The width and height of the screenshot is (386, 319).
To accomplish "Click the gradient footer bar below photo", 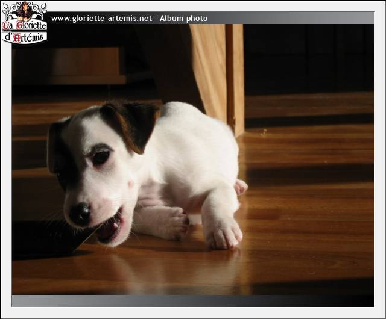I will click(x=193, y=300).
